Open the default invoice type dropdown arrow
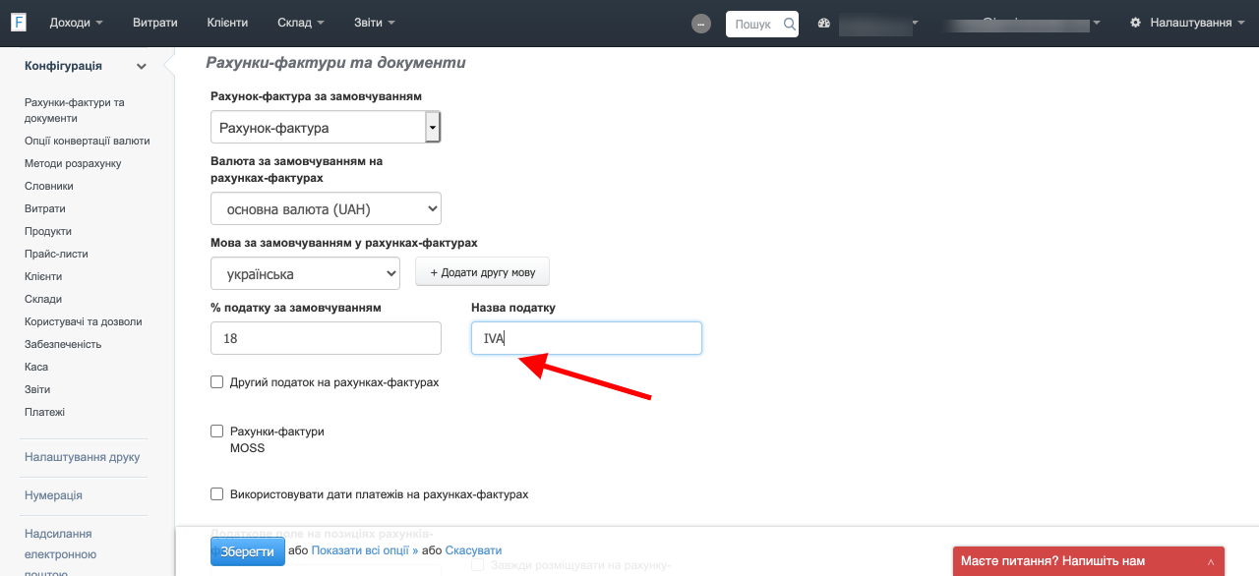Screen dimensions: 1259x576 coord(432,128)
